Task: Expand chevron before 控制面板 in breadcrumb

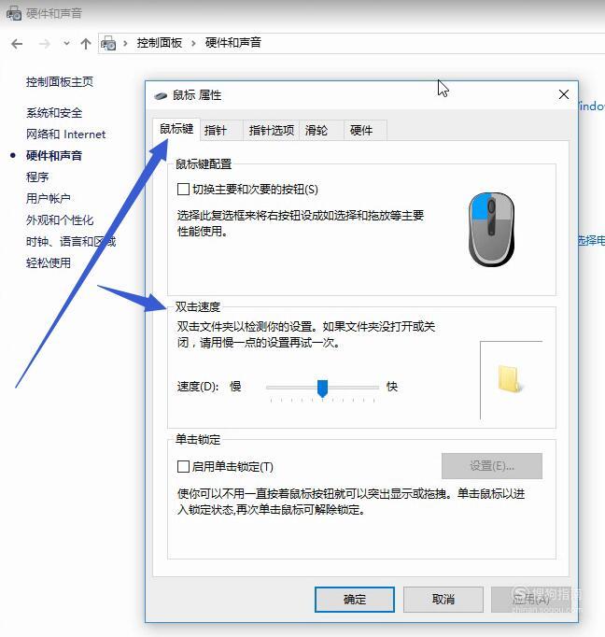Action: tap(125, 43)
